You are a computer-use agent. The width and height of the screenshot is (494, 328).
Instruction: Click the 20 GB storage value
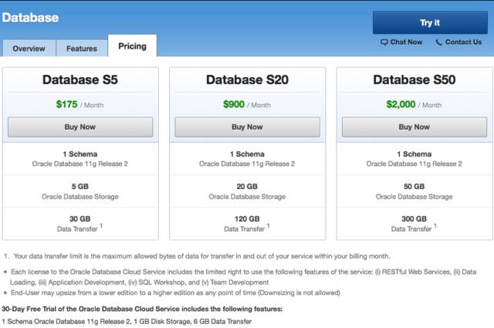tap(247, 187)
